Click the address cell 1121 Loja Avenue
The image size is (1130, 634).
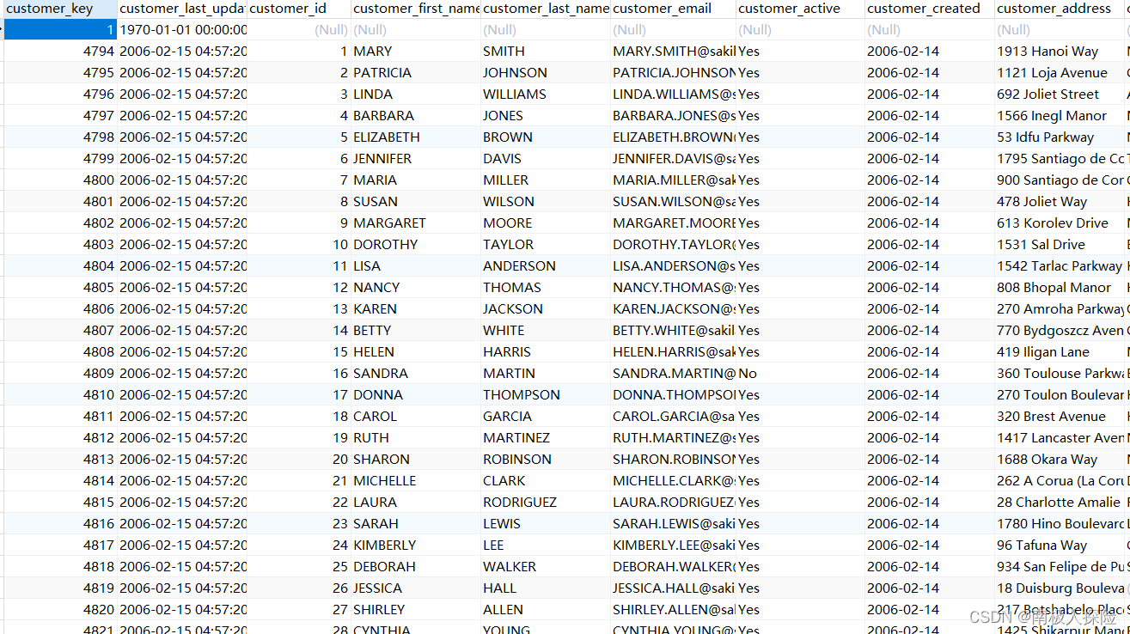click(x=1060, y=72)
